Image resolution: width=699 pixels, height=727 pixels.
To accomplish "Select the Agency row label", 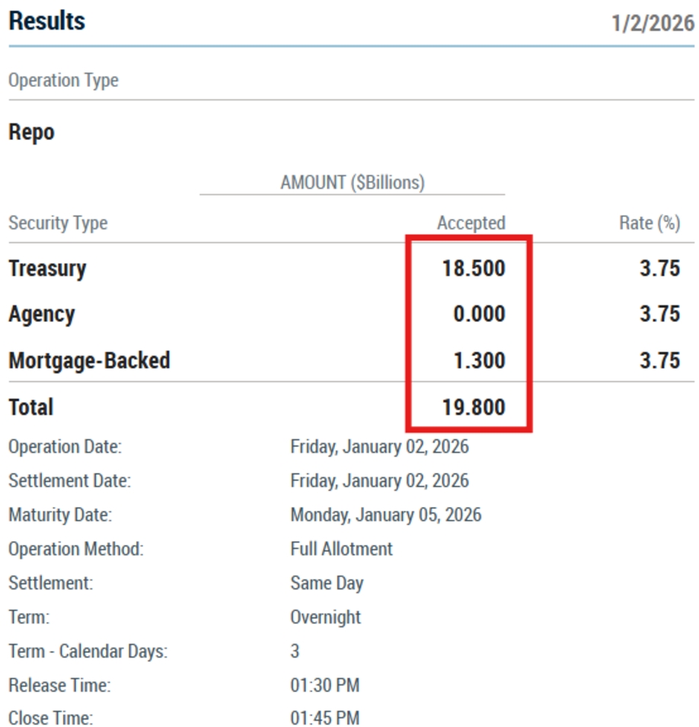I will pos(42,314).
